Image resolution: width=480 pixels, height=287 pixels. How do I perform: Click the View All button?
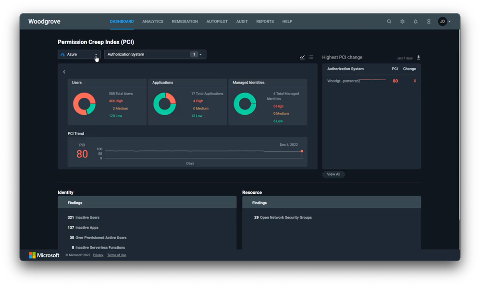pos(333,174)
